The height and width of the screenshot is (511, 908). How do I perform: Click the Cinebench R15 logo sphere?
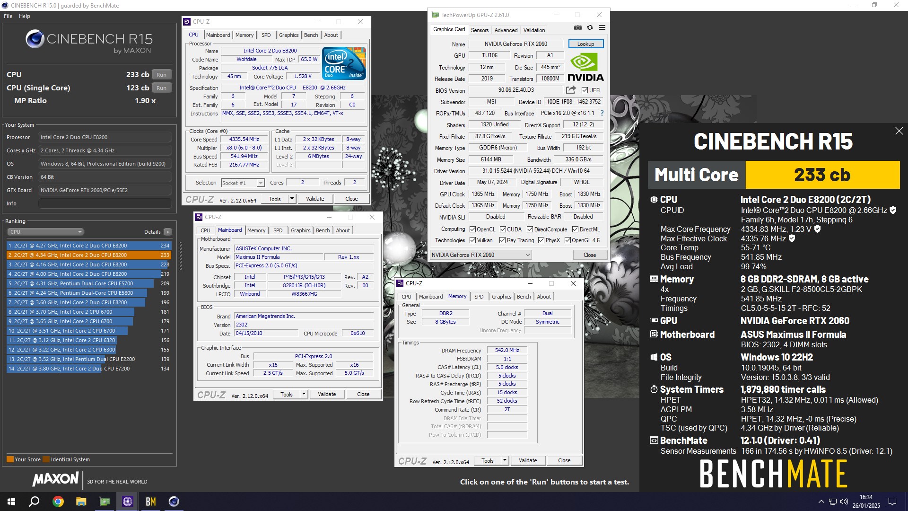pos(35,39)
